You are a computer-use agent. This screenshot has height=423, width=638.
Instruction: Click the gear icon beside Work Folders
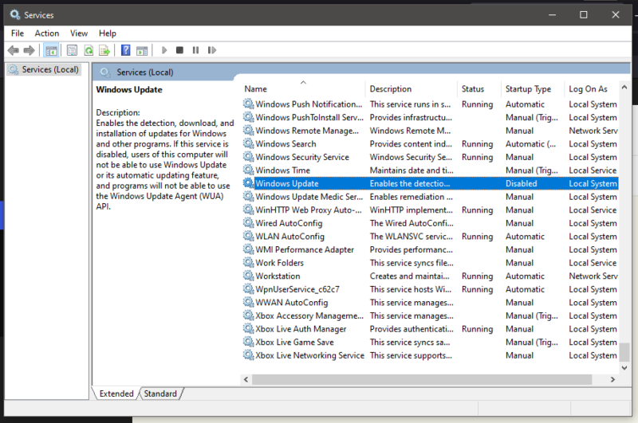[248, 263]
